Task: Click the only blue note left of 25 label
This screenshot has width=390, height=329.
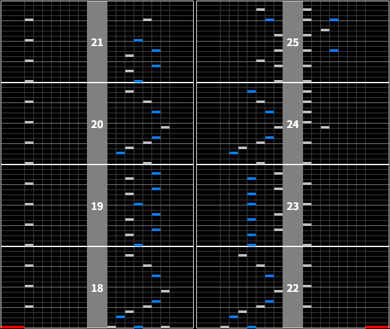Action: [x=269, y=20]
